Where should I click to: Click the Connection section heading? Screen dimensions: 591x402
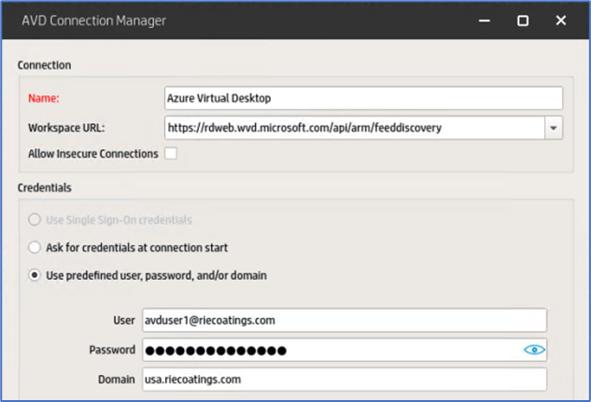[44, 65]
